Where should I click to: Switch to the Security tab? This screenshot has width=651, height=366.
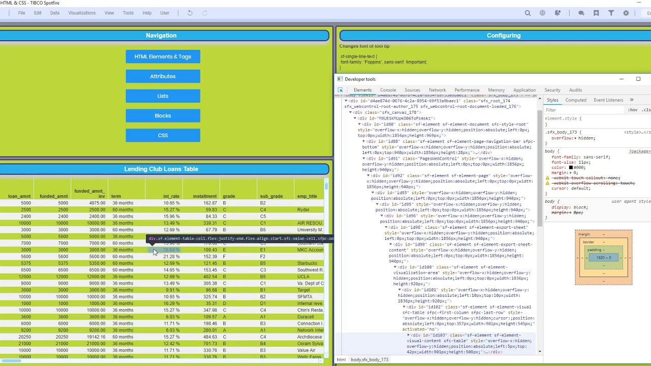coord(552,90)
